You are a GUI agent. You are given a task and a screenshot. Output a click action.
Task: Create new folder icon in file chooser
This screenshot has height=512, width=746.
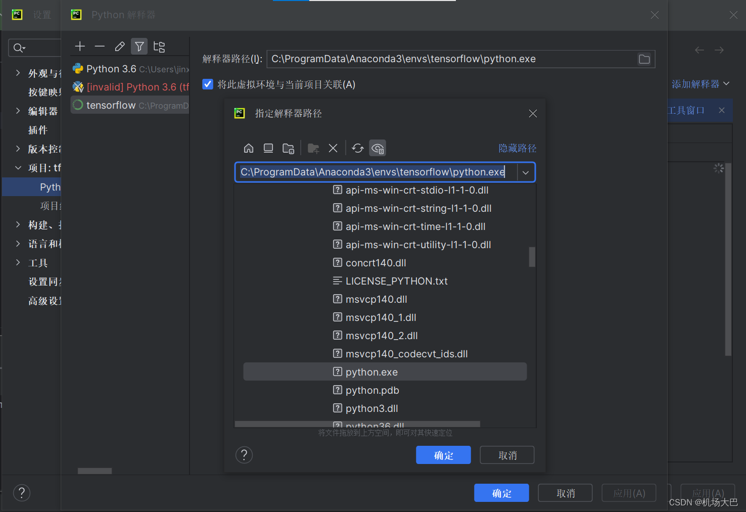click(x=313, y=148)
